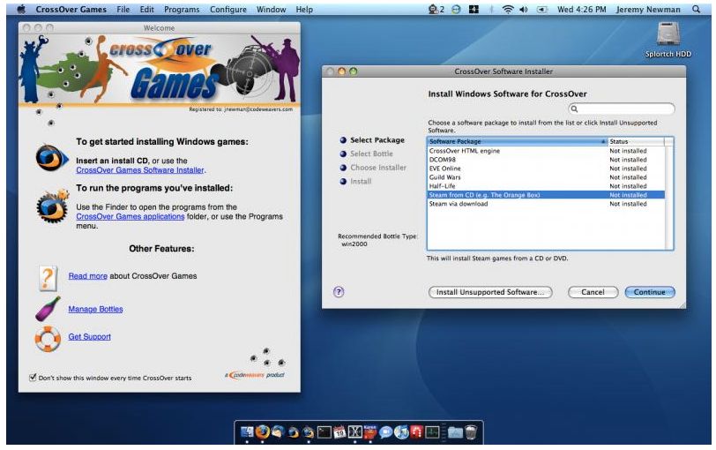Open the CrossOver Games application menu

[x=71, y=9]
